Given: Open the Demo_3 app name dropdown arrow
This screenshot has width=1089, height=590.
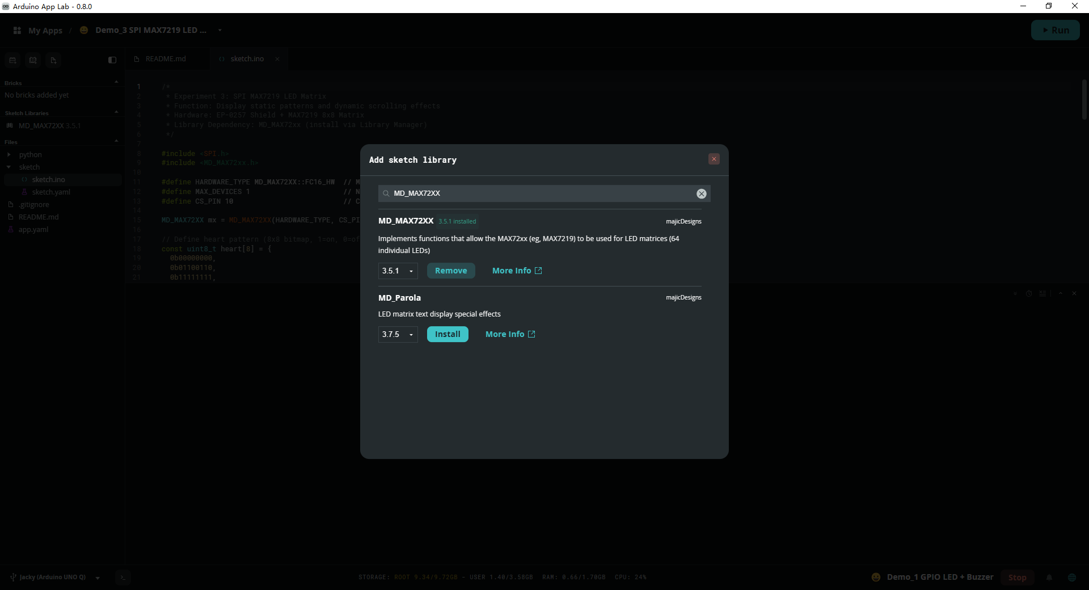Looking at the screenshot, I should tap(220, 30).
